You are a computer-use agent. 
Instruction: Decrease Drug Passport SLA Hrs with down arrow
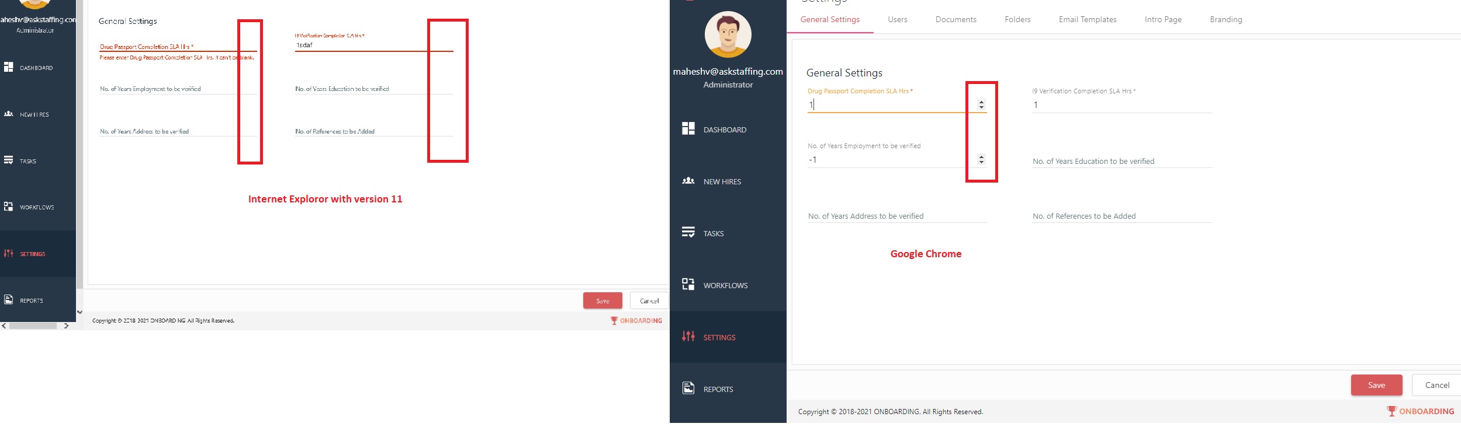tap(981, 107)
